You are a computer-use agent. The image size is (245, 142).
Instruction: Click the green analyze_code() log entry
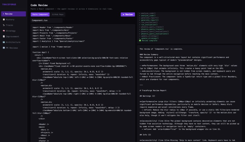[148, 16]
